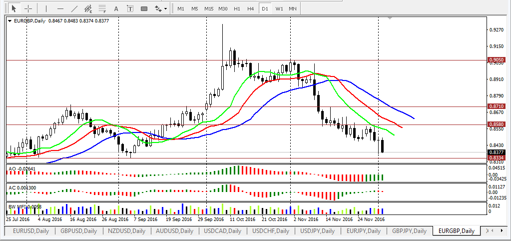Open the EURUSD,Daily chart tab
This screenshot has width=511, height=241.
click(x=31, y=231)
